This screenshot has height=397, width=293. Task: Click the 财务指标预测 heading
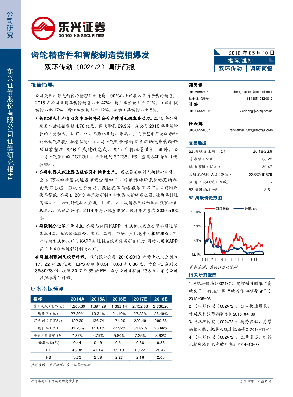pyautogui.click(x=47, y=289)
